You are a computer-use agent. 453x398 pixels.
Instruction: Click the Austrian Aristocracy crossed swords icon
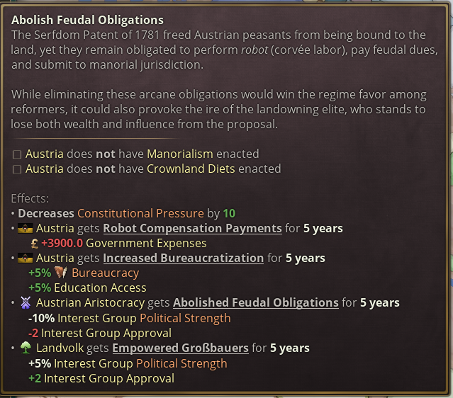26,303
